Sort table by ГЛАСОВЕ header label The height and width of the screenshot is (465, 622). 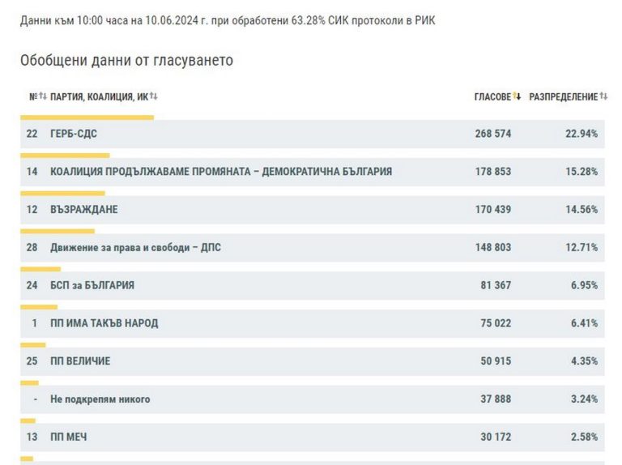[492, 96]
